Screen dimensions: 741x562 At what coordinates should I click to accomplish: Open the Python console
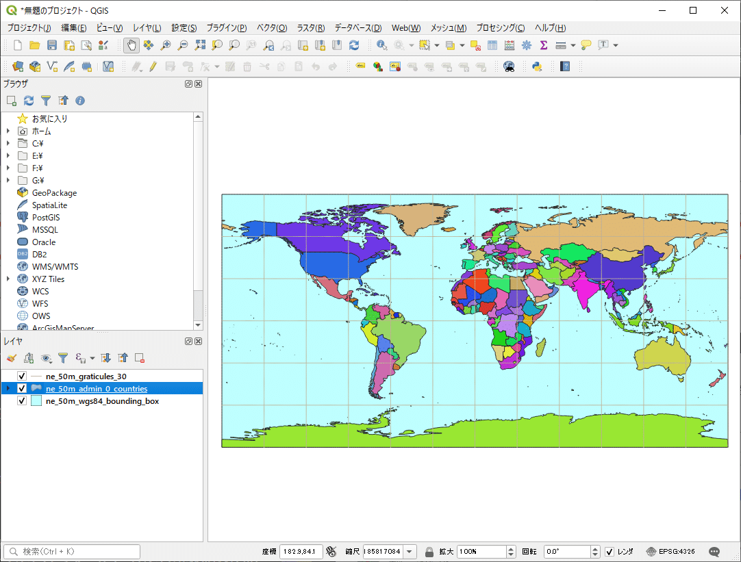click(x=537, y=66)
